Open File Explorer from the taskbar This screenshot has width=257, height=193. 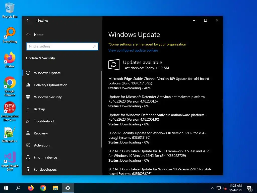[x=55, y=188]
